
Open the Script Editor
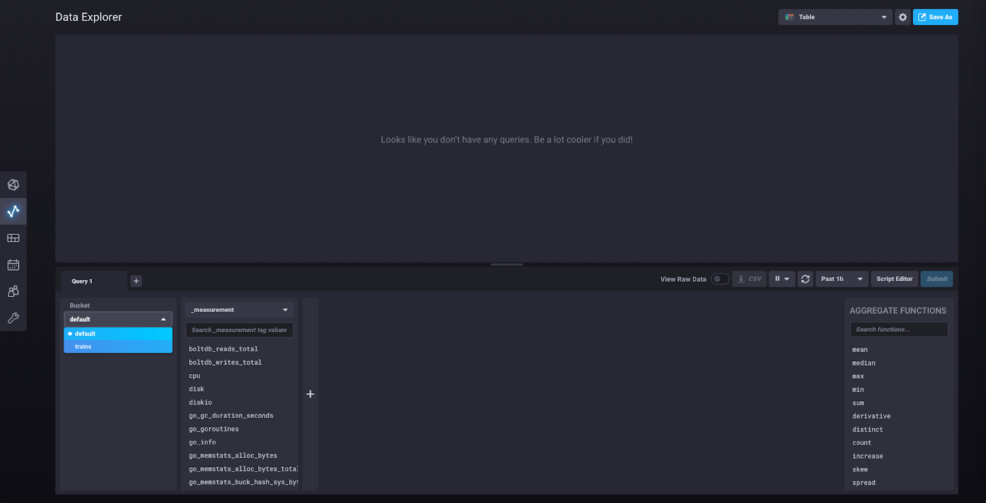coord(894,279)
